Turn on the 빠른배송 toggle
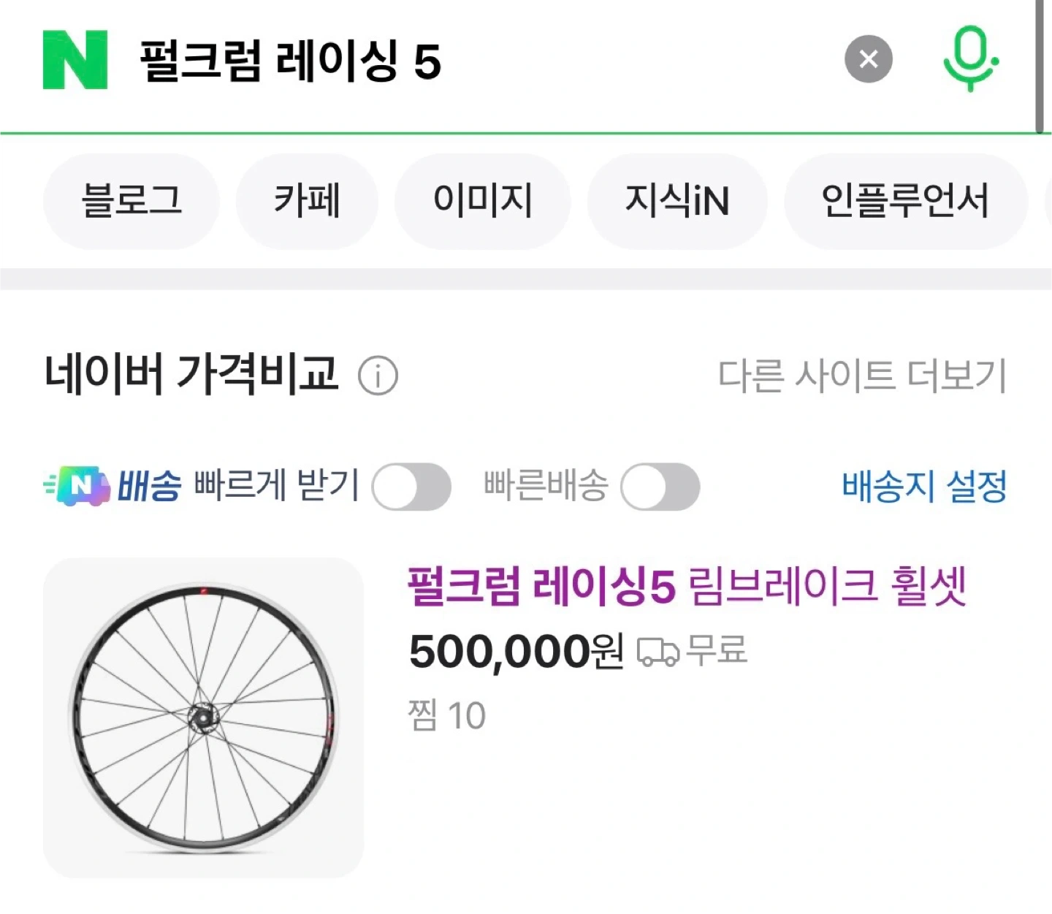This screenshot has height=914, width=1052. [x=660, y=487]
